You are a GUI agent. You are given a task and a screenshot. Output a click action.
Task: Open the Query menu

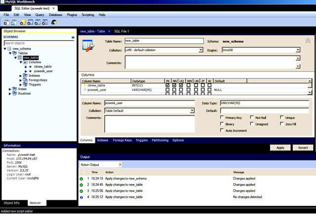39,15
